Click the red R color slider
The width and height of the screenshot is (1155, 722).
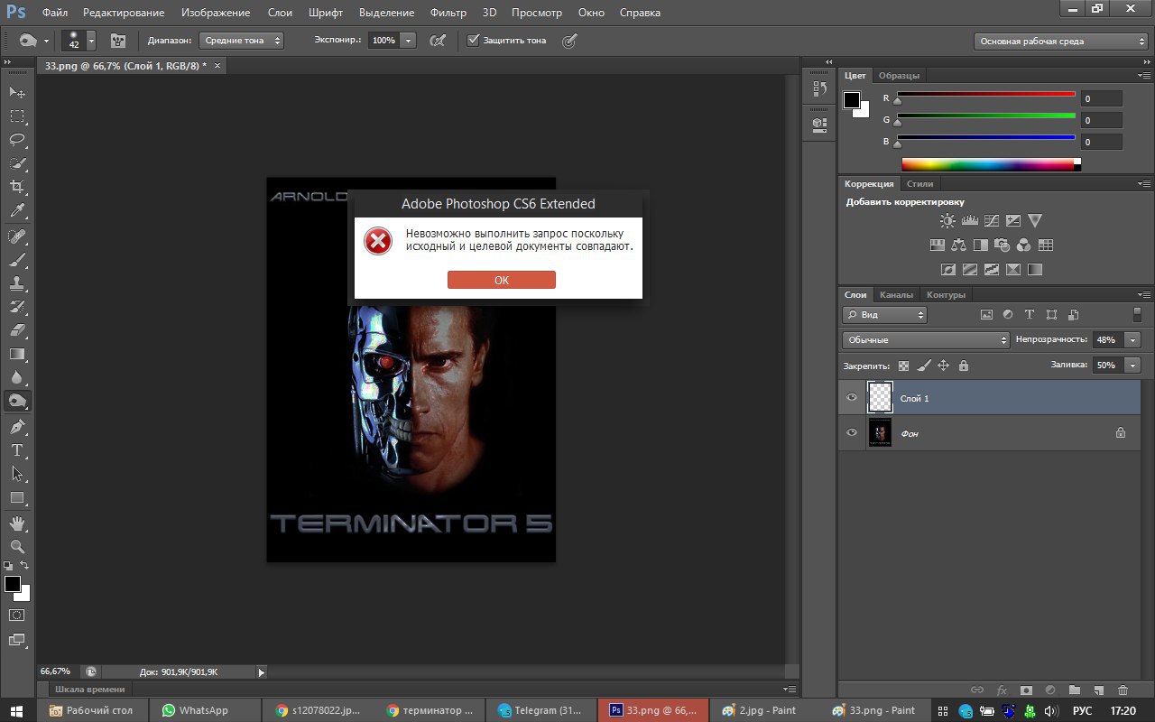click(985, 94)
